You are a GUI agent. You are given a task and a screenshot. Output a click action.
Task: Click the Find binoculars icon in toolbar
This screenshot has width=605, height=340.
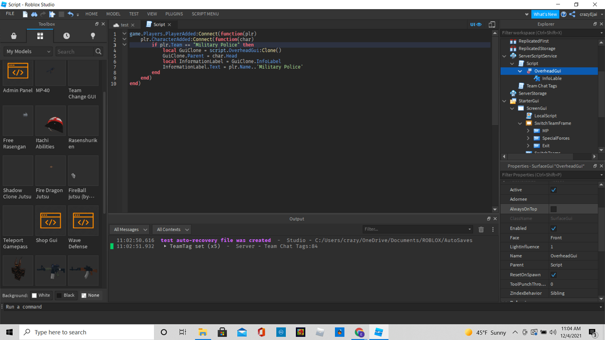[34, 14]
